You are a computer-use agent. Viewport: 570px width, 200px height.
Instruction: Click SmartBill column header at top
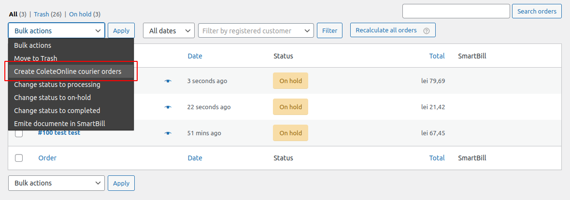coord(472,56)
